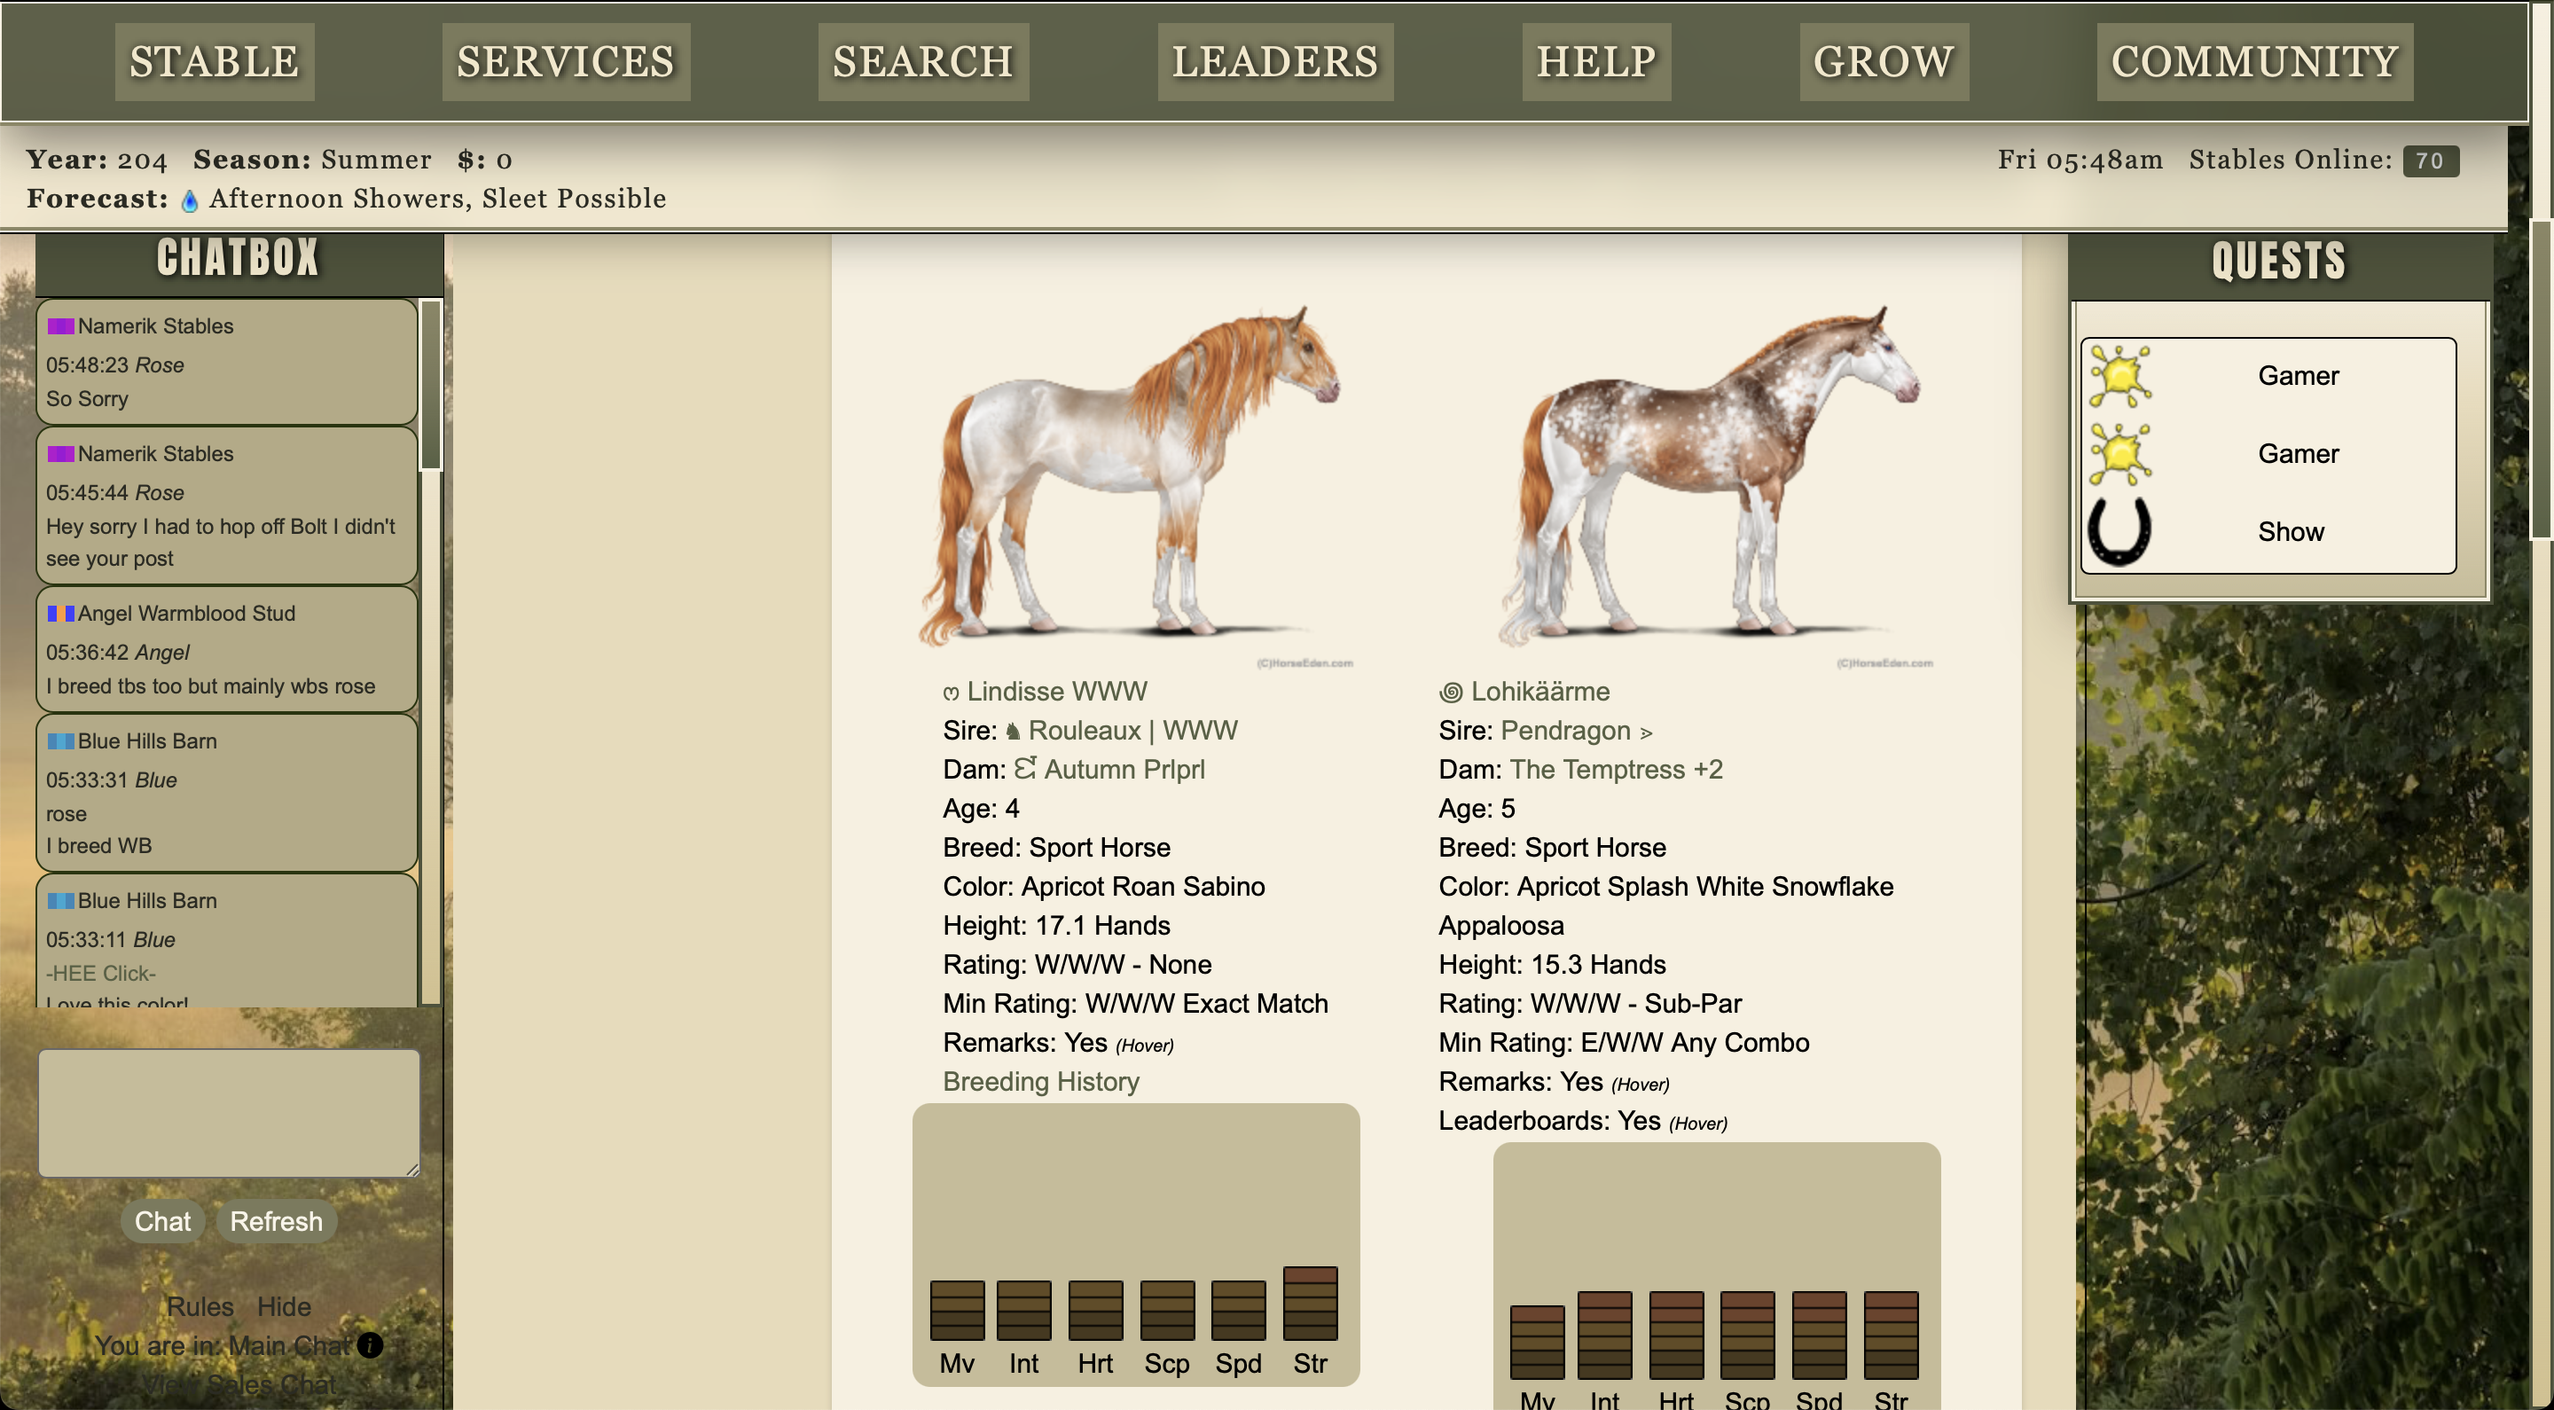This screenshot has height=1410, width=2554.
Task: Refresh the chatbox messages
Action: [x=277, y=1222]
